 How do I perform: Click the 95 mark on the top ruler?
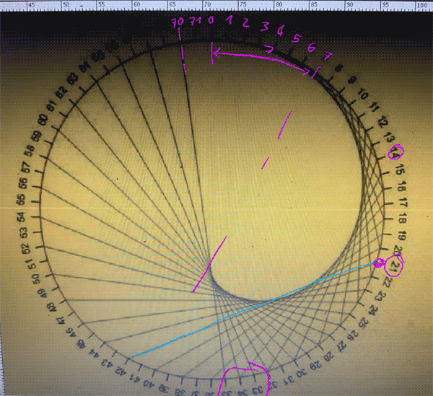click(385, 5)
